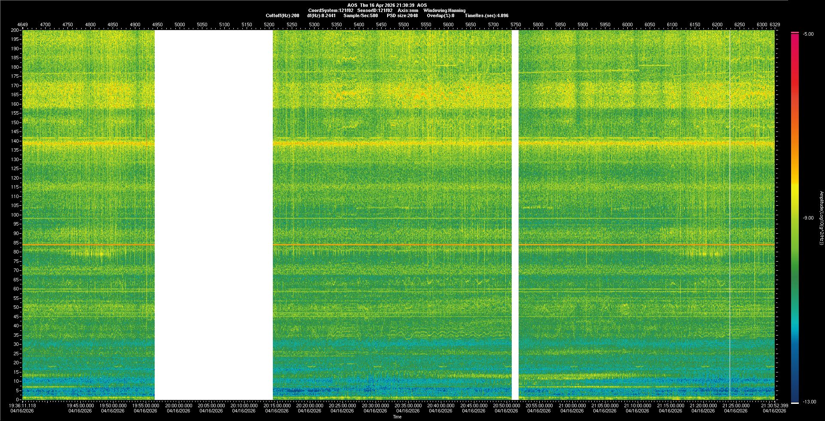Select the CoordSystem:121f02 header label
This screenshot has height=421, width=825.
click(330, 10)
